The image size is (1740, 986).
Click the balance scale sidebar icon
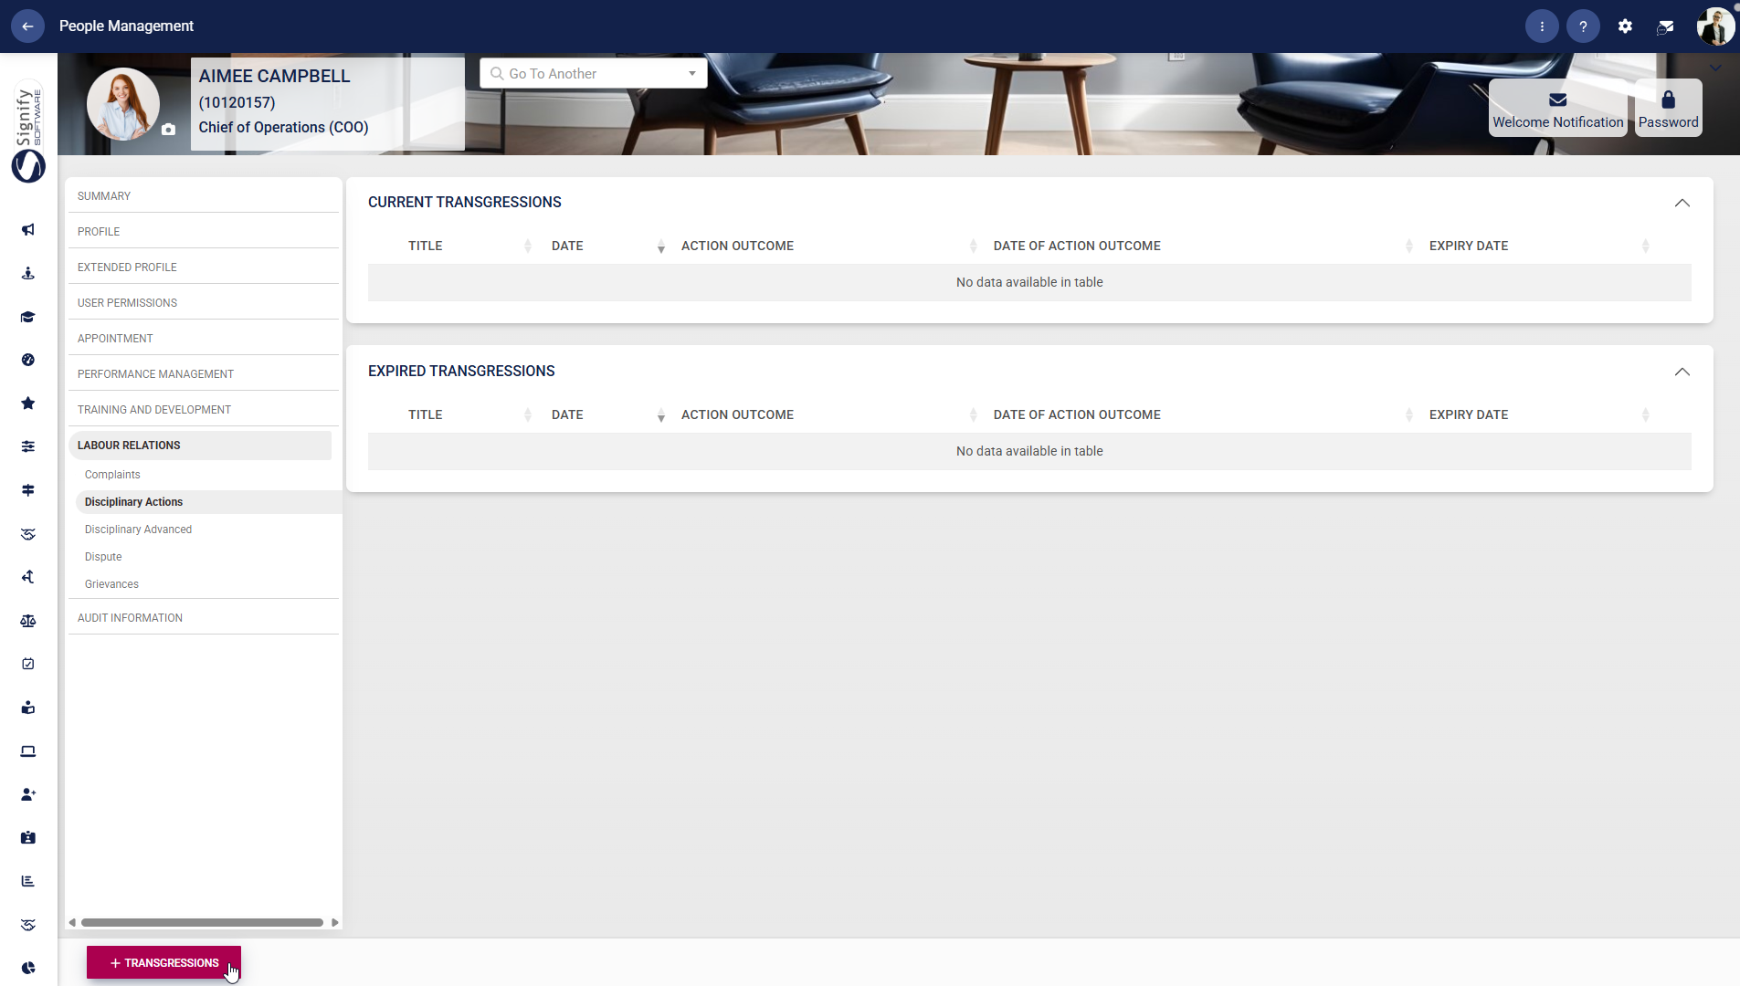pos(28,621)
